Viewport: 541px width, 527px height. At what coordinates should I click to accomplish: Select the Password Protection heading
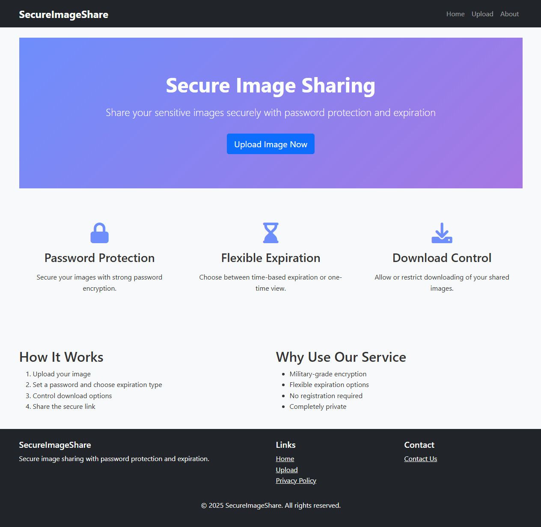pyautogui.click(x=100, y=258)
